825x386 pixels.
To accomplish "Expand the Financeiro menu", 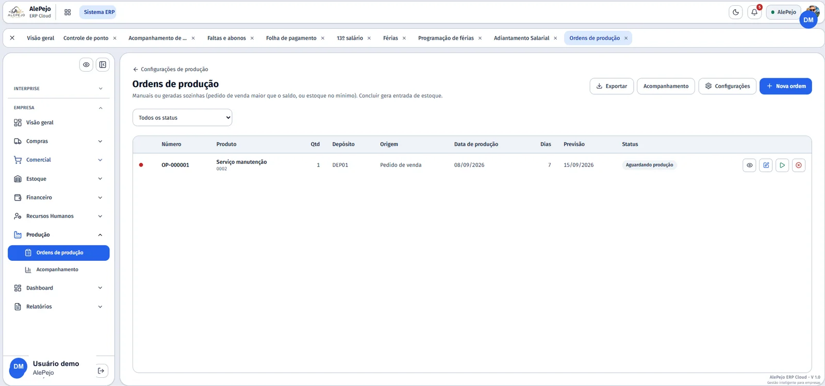I will pos(59,197).
